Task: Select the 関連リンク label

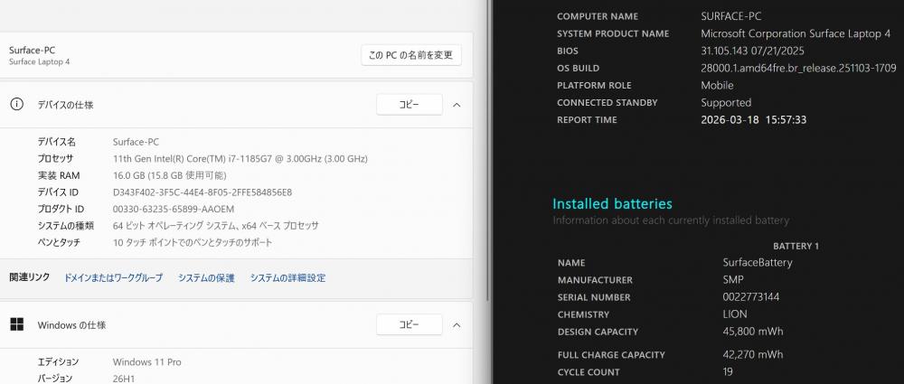Action: (30, 277)
